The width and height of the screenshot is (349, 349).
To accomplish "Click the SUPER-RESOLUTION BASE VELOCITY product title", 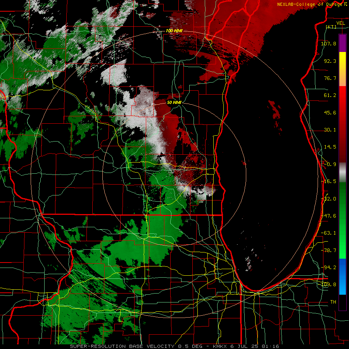I will coord(123,346).
